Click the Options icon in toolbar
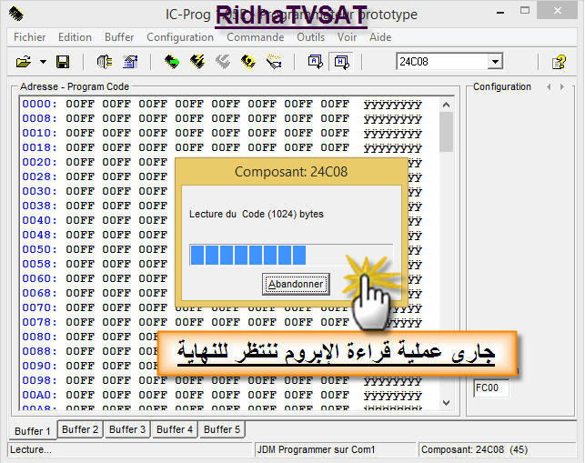 (129, 62)
